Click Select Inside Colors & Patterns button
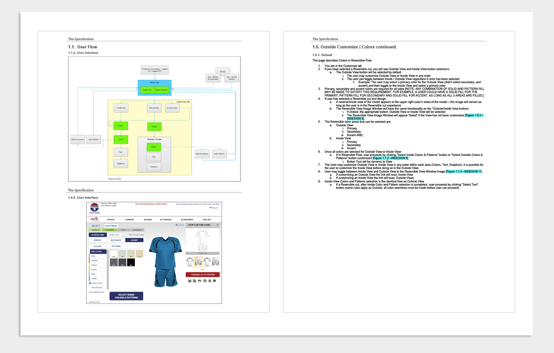This screenshot has width=554, height=353. click(x=127, y=296)
